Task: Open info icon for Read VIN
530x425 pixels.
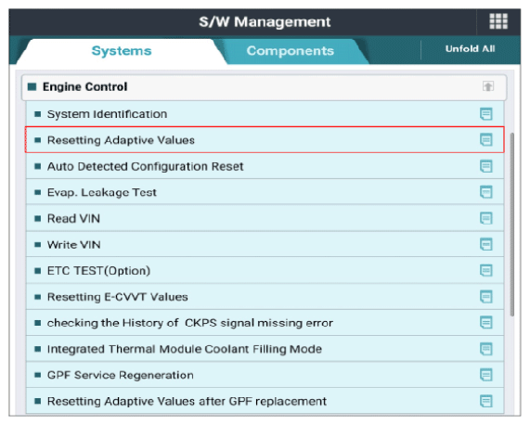Action: click(x=486, y=218)
